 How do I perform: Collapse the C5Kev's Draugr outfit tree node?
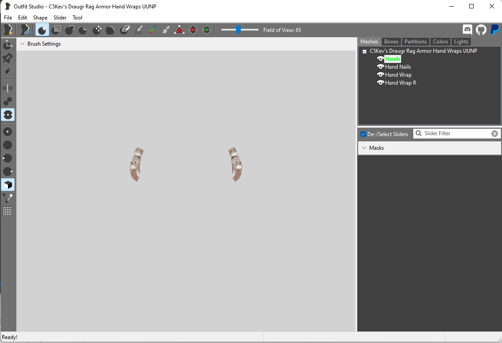[x=364, y=51]
